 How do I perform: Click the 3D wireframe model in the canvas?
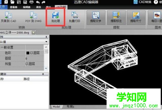coord(103,69)
